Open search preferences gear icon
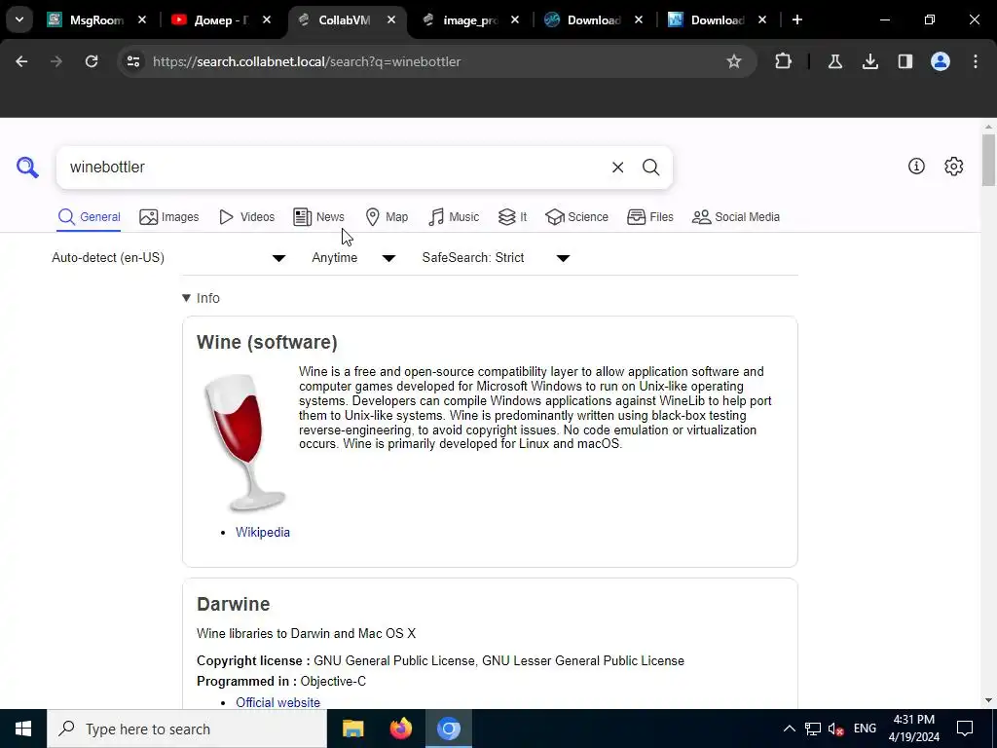The height and width of the screenshot is (748, 997). pos(953,166)
